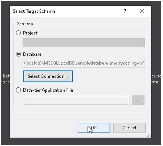Viewport: 163px width, 146px height.
Task: Choose the Database radio option
Action: tap(18, 54)
